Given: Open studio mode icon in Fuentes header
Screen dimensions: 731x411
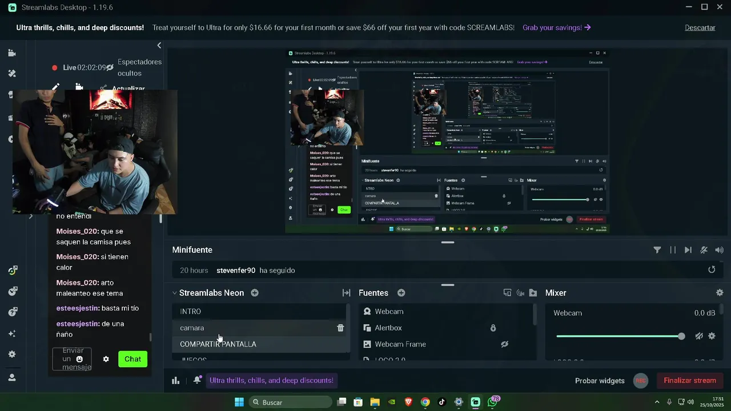Looking at the screenshot, I should click(x=507, y=293).
